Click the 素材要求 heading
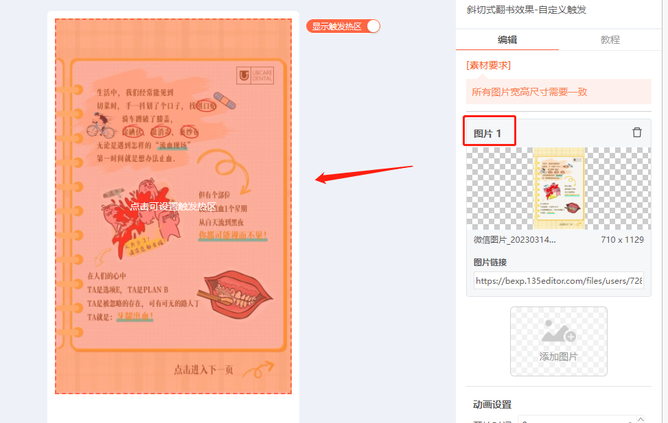Screen dimensions: 668x423 pos(488,65)
